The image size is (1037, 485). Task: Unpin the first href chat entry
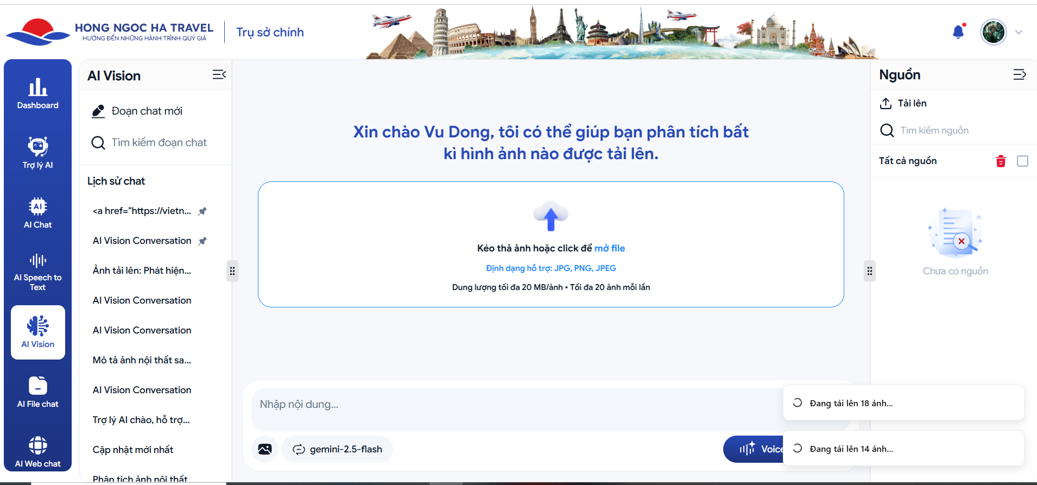[203, 211]
